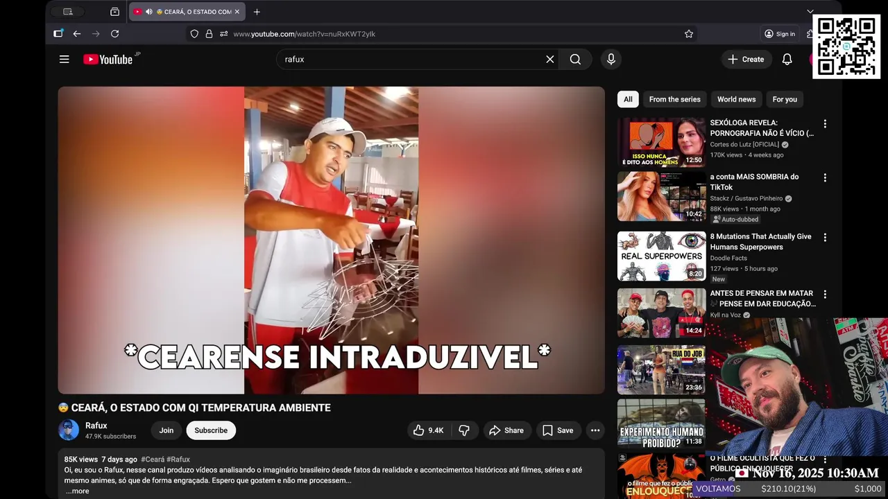Open the conta MAIS SOMBRIA thumbnail

[661, 196]
